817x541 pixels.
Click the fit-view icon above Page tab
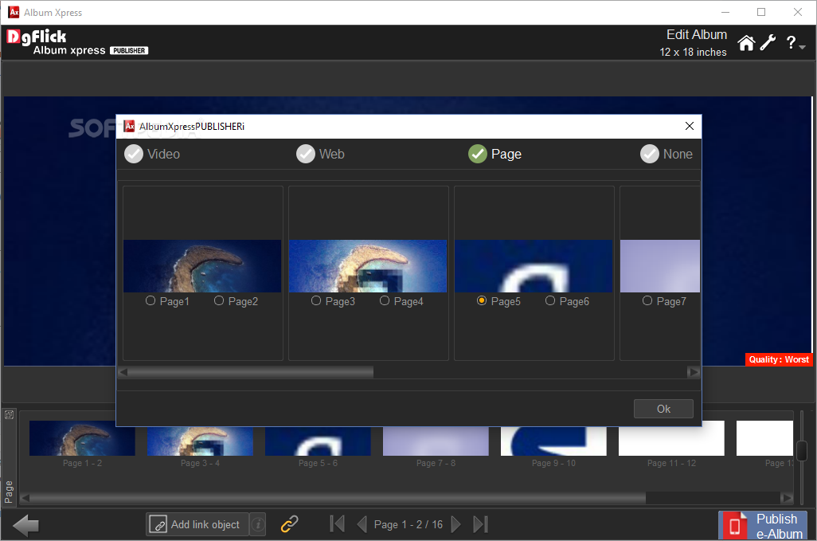click(9, 415)
